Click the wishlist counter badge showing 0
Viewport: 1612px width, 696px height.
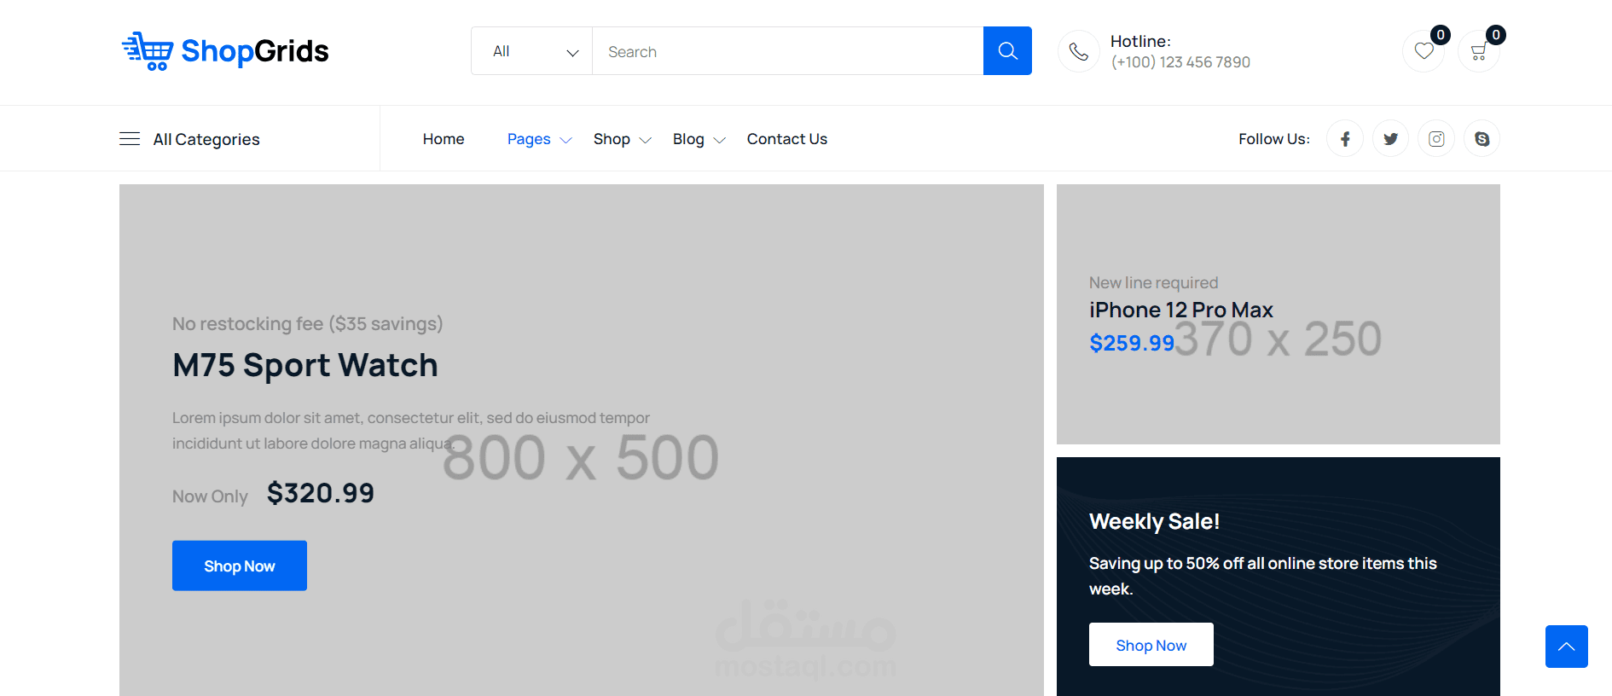coord(1441,35)
